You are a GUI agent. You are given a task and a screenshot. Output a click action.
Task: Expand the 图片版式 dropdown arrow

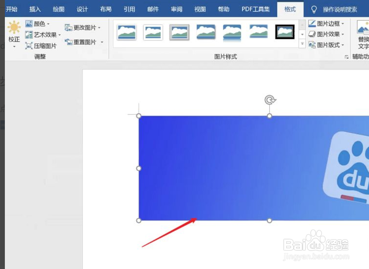pos(342,45)
